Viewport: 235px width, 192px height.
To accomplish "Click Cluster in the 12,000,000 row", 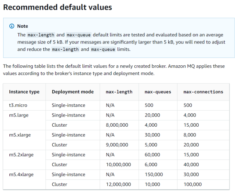I will [x=59, y=185].
